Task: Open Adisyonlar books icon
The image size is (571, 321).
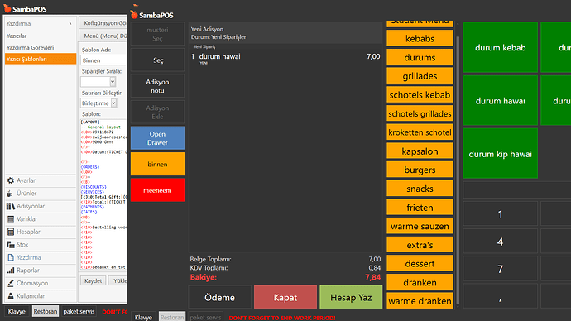Action: [x=11, y=206]
